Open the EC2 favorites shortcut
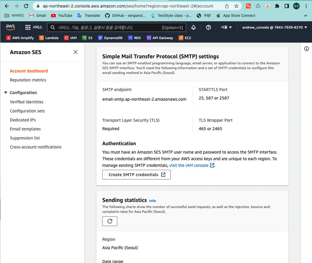Viewport: 312px width, 263px height. (x=185, y=38)
